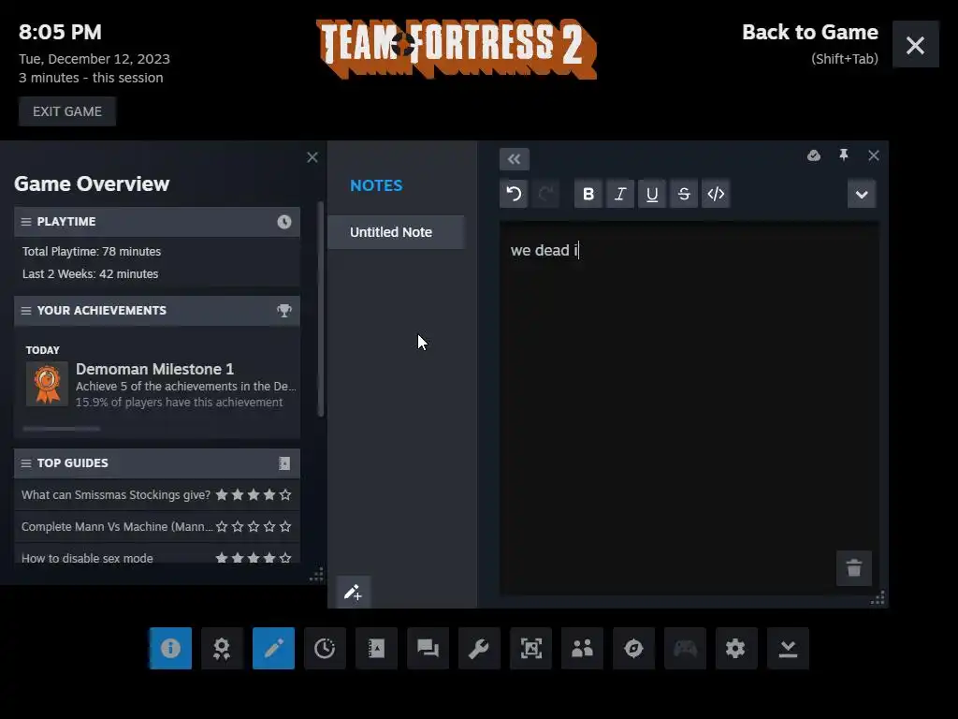Click Demoman Milestone 1 badge thumbnail

coord(47,384)
